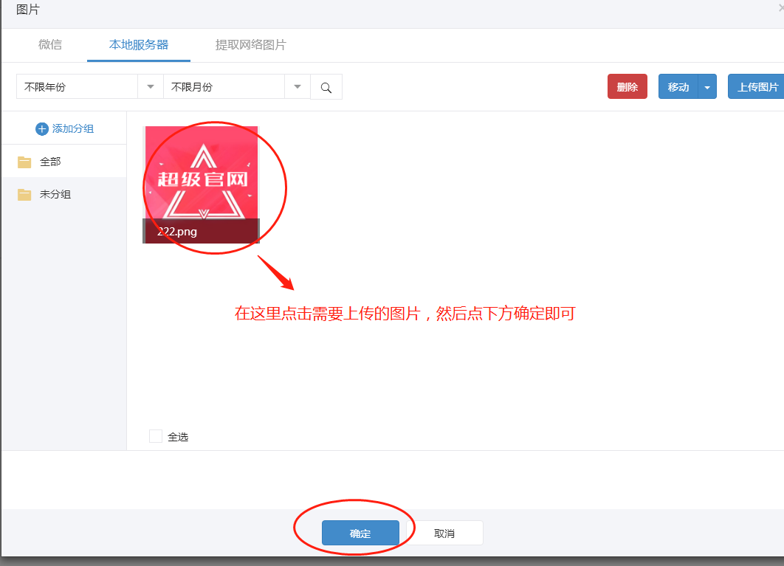Viewport: 784px width, 566px height.
Task: Click the 222.png filename caption
Action: 177,232
